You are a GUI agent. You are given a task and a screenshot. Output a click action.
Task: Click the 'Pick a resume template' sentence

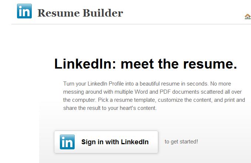coord(126,100)
